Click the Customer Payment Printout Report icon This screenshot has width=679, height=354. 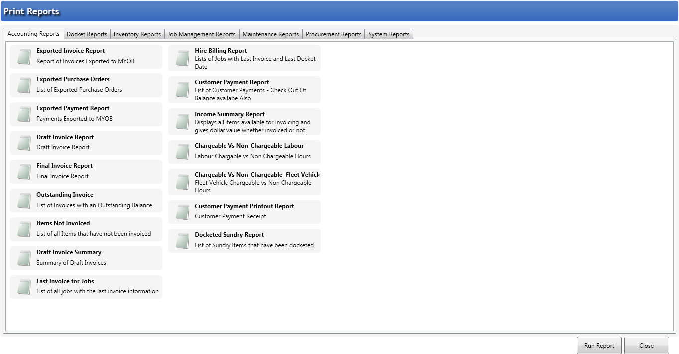point(182,212)
